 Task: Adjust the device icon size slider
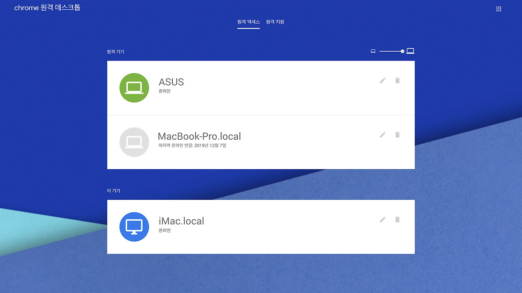click(402, 51)
